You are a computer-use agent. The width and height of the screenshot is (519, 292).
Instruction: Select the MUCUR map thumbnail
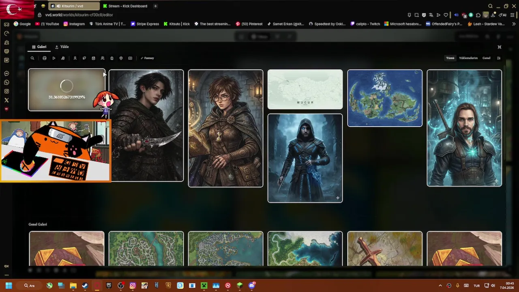(305, 89)
